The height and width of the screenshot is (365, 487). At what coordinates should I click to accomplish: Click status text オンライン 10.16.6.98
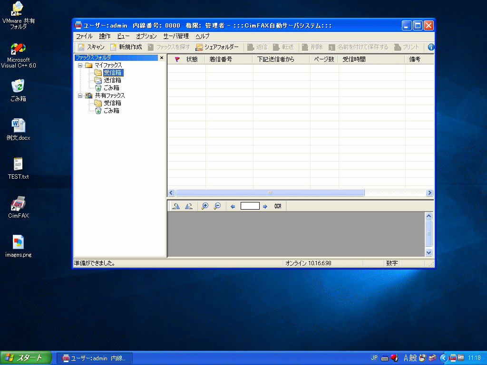pyautogui.click(x=308, y=263)
